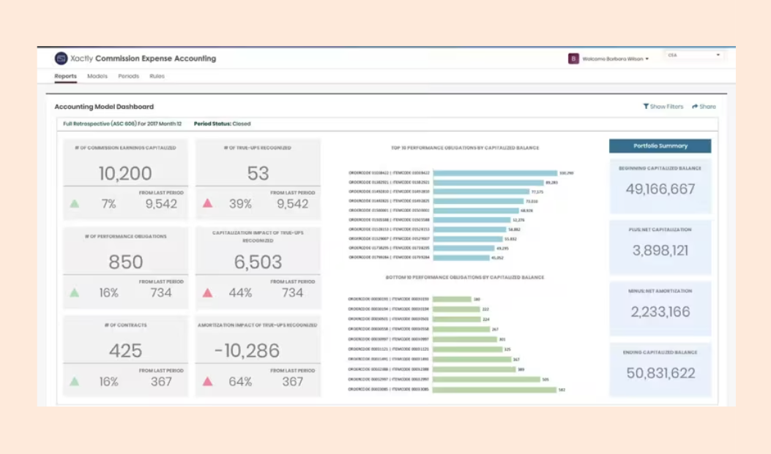Switch to the Models tab
This screenshot has width=771, height=454.
(x=97, y=76)
